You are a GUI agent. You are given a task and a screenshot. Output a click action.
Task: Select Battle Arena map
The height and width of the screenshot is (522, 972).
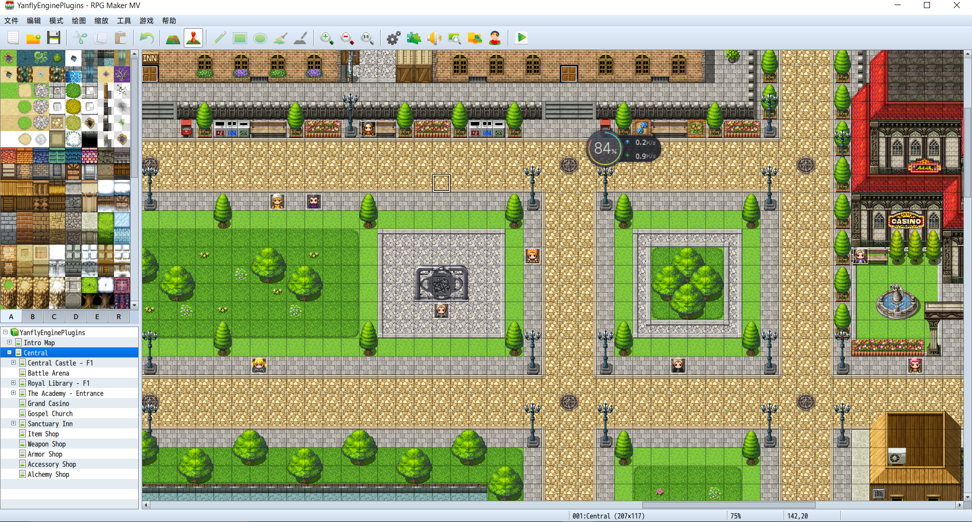pos(48,373)
